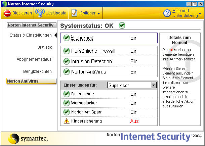
Task: Click the Ein status of Intrusion Detection
Action: (134, 61)
